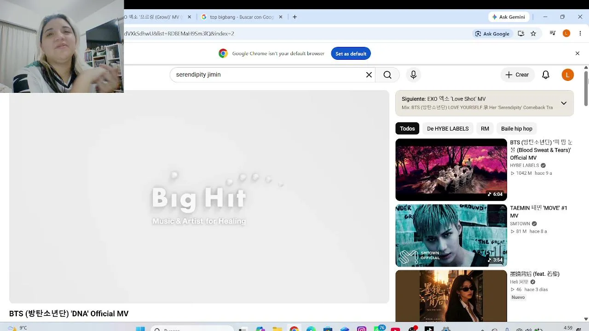Click the 3:54 duration badge
The height and width of the screenshot is (331, 589).
pos(495,260)
